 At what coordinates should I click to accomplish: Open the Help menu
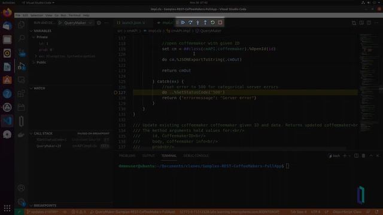click(86, 15)
